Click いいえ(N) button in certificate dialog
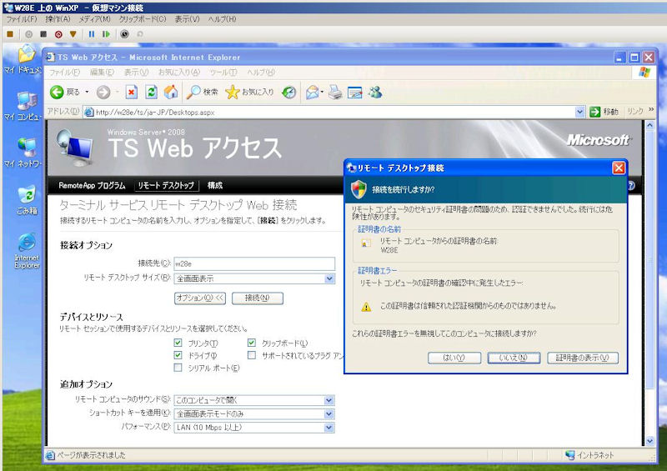 [514, 358]
